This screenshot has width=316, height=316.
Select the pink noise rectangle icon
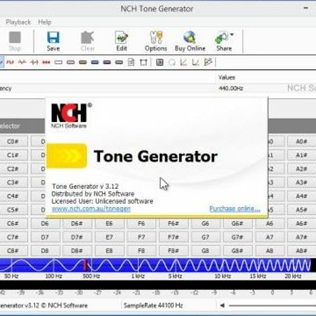(71, 63)
